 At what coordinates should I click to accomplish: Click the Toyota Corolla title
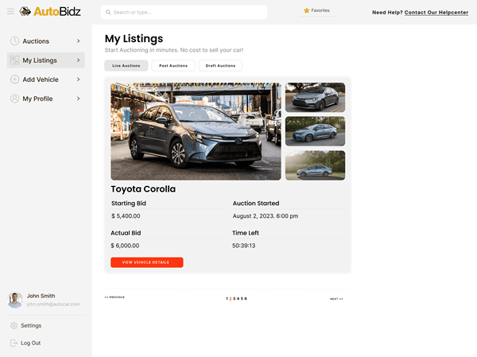coord(143,189)
